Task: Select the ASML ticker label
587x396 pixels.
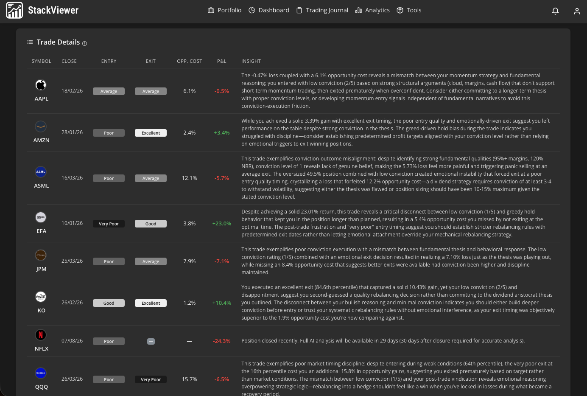Action: (42, 185)
